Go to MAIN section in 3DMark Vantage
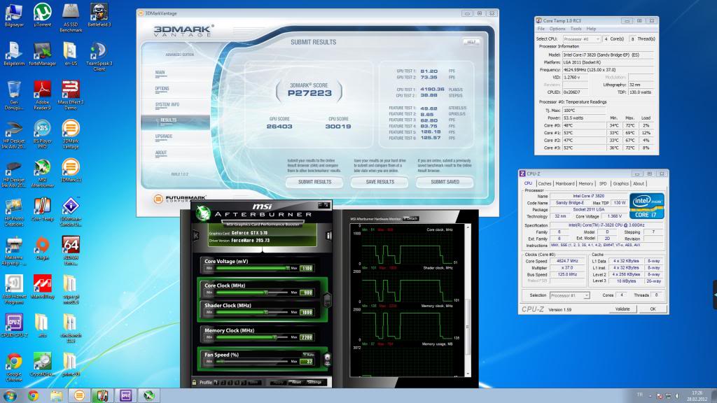 click(x=160, y=72)
